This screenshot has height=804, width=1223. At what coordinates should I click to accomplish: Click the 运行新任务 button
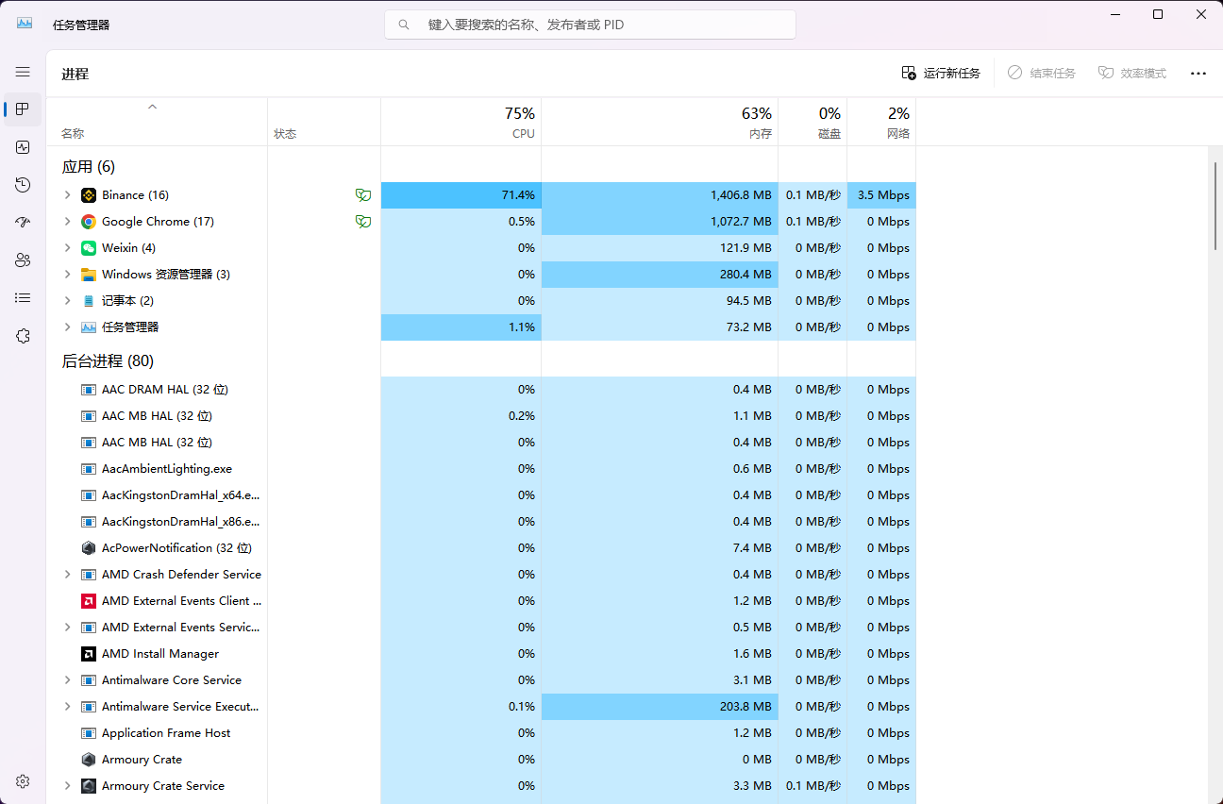coord(941,74)
